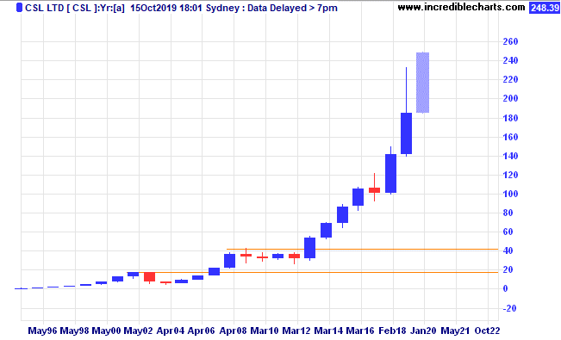This screenshot has height=340, width=561.
Task: Click the blue CSL legend marker icon
Action: [x=19, y=8]
